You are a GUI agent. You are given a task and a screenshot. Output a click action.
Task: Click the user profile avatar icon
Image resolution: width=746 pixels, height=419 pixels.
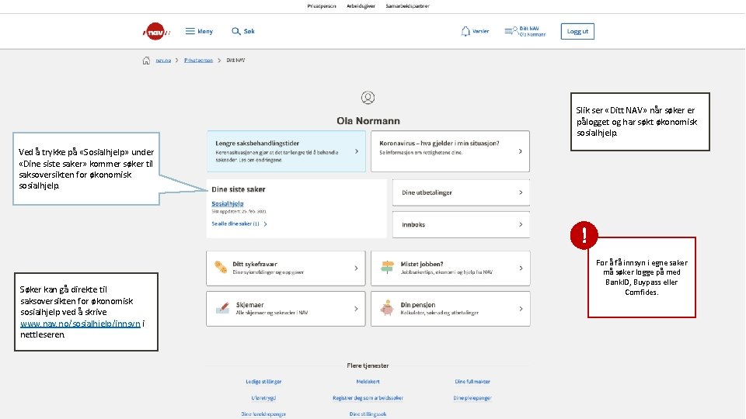click(x=368, y=98)
